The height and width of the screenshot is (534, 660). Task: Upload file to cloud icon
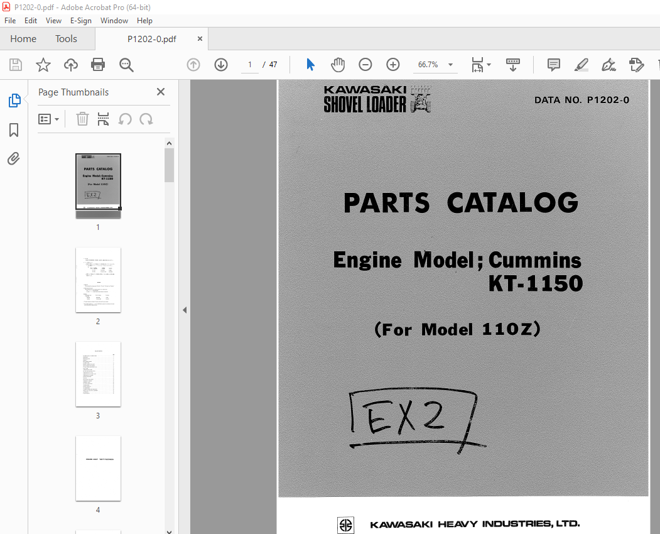click(71, 65)
